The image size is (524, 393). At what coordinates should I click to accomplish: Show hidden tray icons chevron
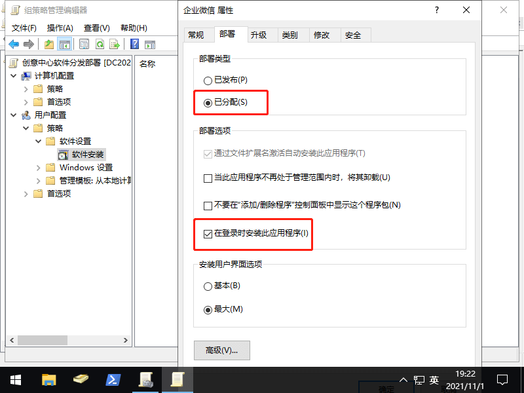click(403, 380)
